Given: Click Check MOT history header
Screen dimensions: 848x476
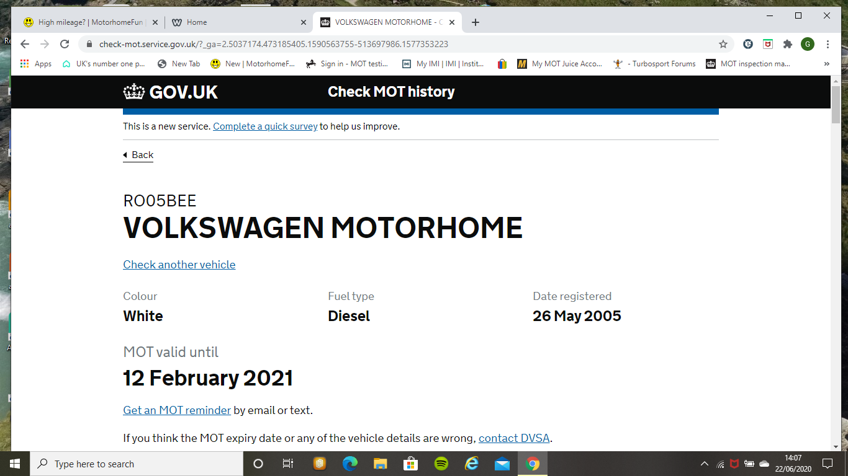Looking at the screenshot, I should tap(391, 92).
